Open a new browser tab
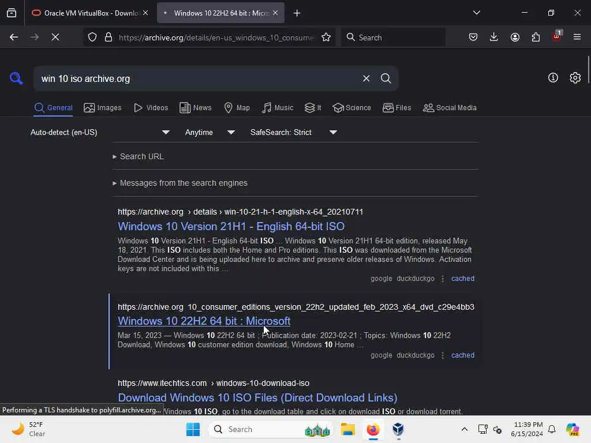Screen dimensions: 591x443 [297, 13]
